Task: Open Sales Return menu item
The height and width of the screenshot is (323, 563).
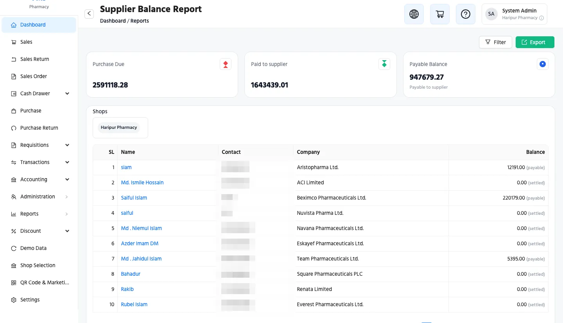Action: (39, 59)
